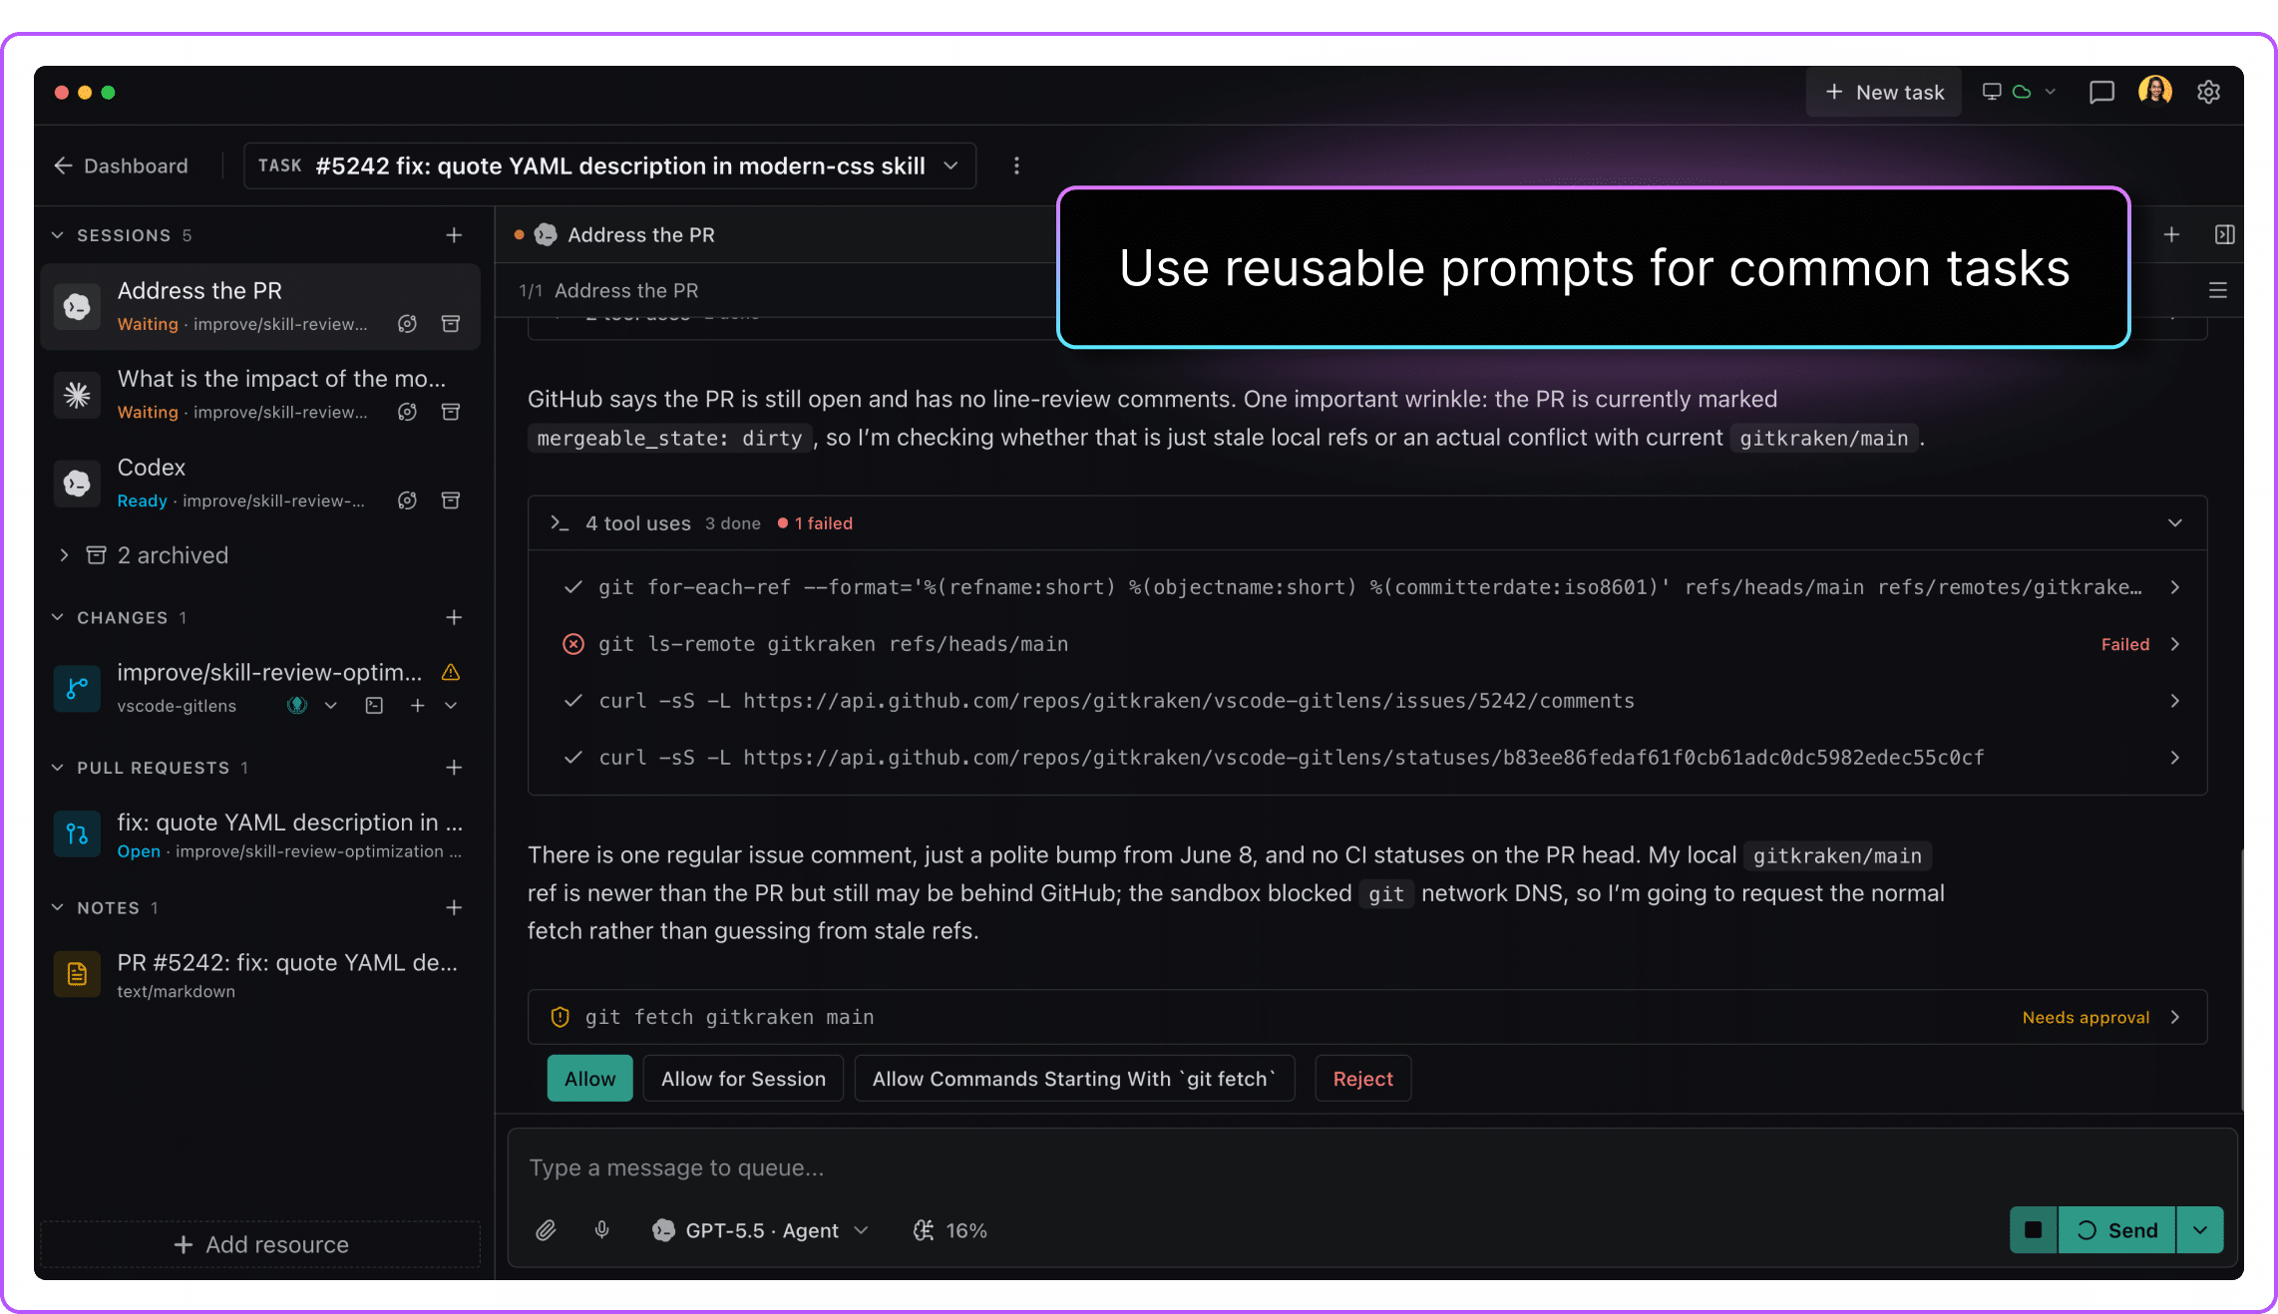2278x1314 pixels.
Task: Collapse the CHANGES section
Action: tap(57, 618)
